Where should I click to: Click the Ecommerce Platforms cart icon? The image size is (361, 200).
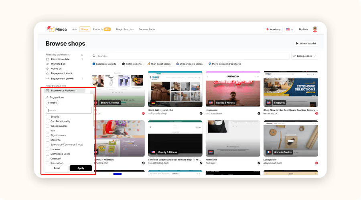point(47,90)
